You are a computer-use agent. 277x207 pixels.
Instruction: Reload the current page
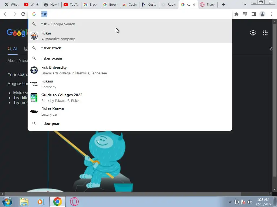(x=23, y=14)
